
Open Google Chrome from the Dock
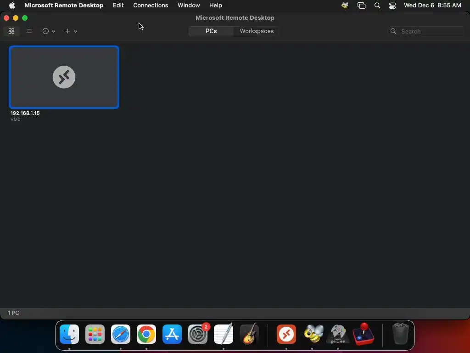click(x=146, y=334)
